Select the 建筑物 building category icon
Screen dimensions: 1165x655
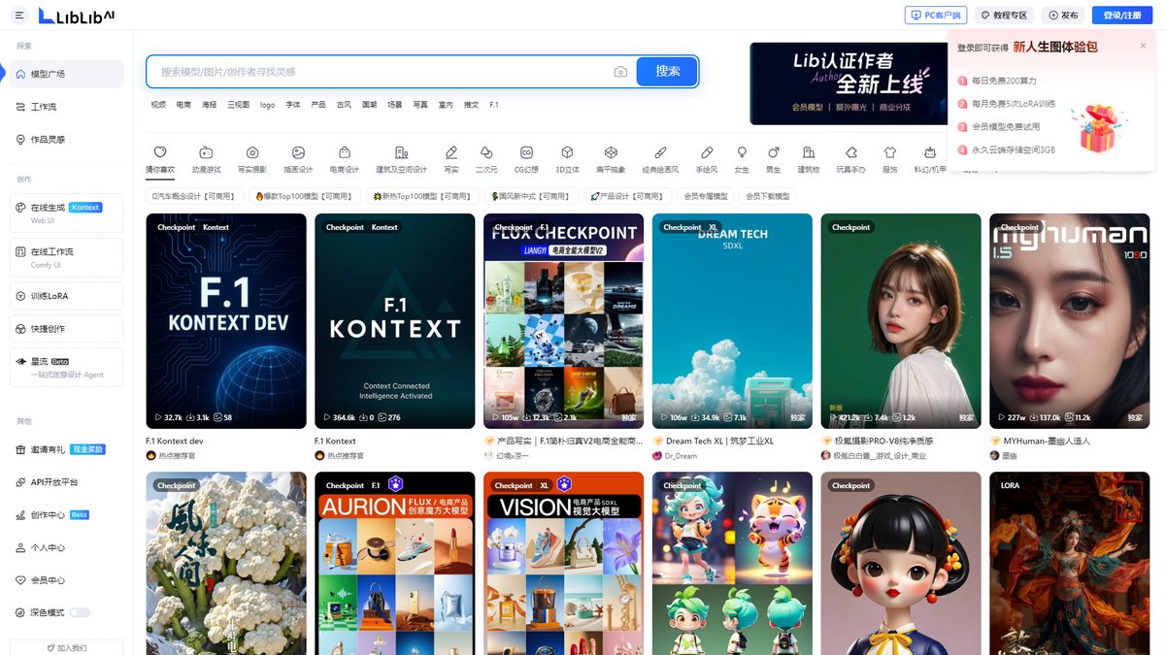(809, 152)
